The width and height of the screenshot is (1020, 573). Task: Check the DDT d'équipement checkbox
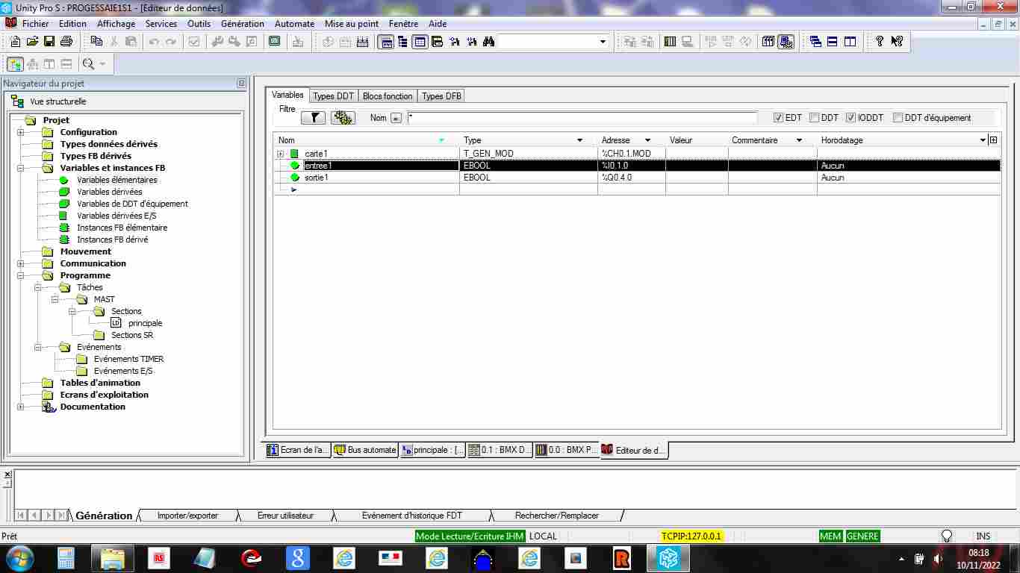click(x=898, y=118)
